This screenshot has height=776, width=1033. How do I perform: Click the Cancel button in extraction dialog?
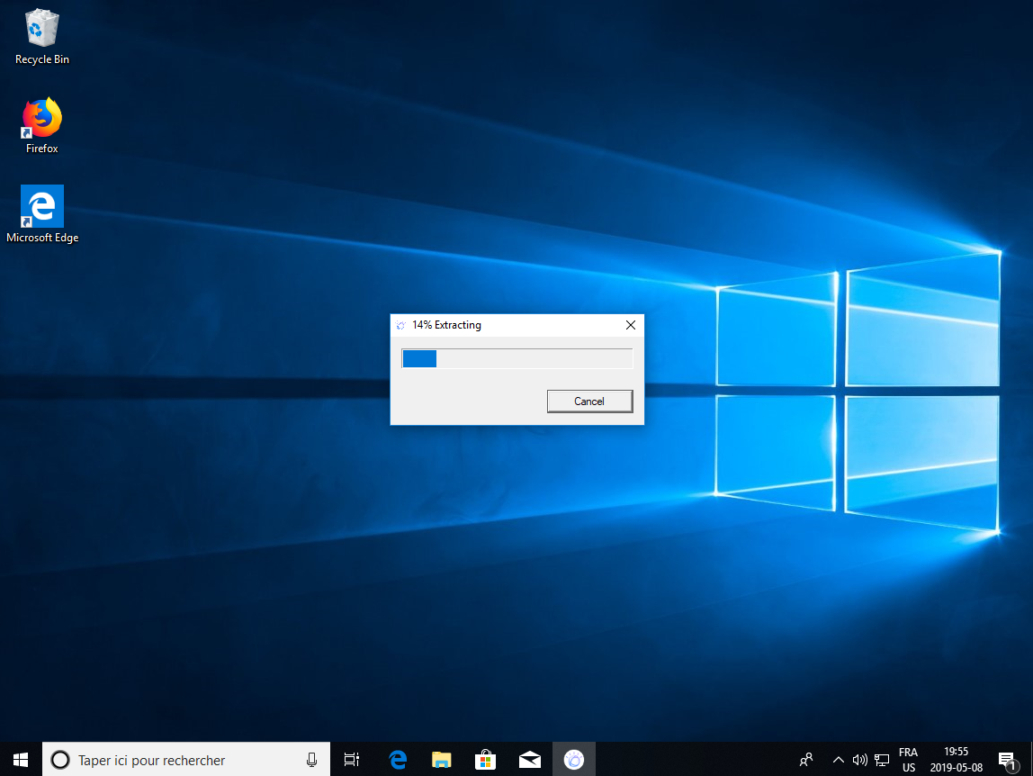click(589, 402)
